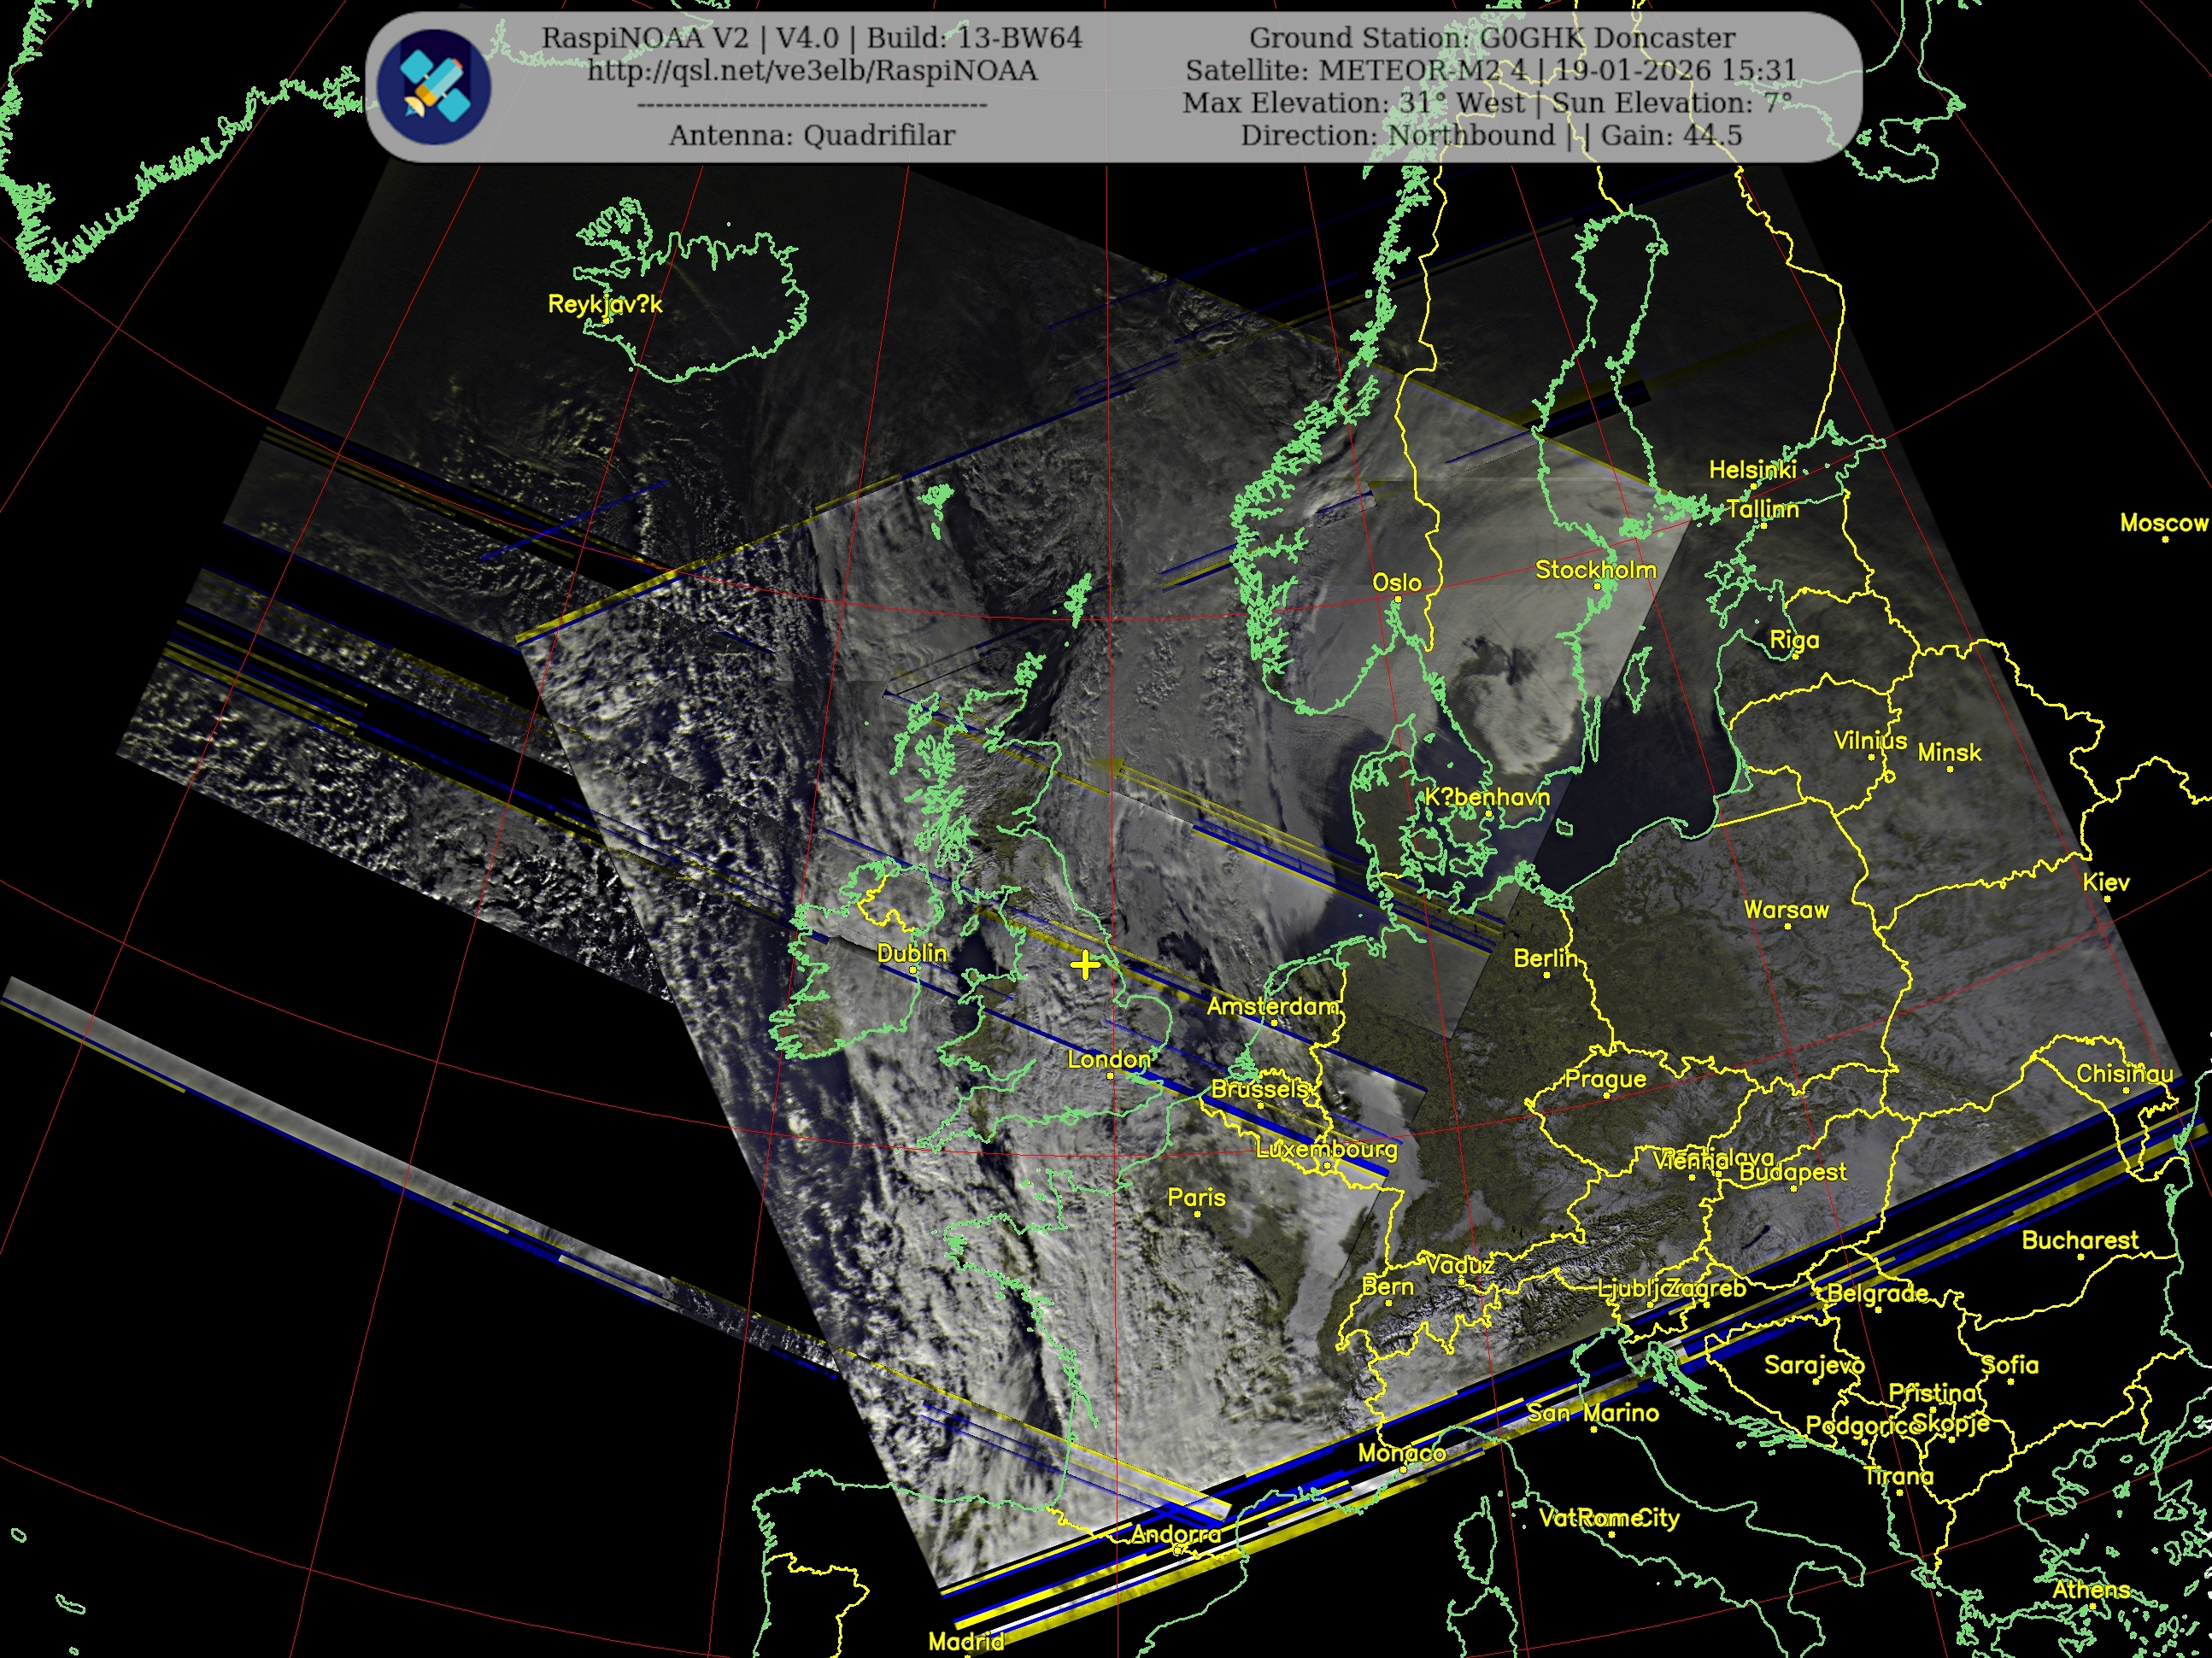Click the Antenna Quadrifilar header text
Image resolution: width=2212 pixels, height=1658 pixels.
coord(811,135)
